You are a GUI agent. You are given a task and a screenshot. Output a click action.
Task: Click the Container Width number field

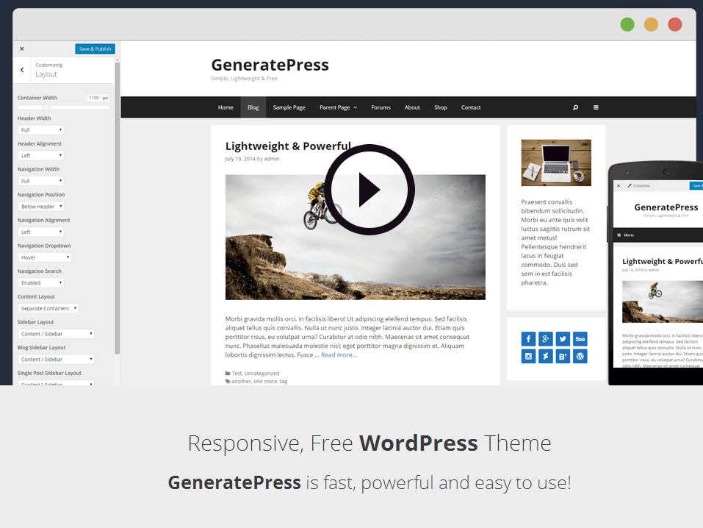coord(93,98)
